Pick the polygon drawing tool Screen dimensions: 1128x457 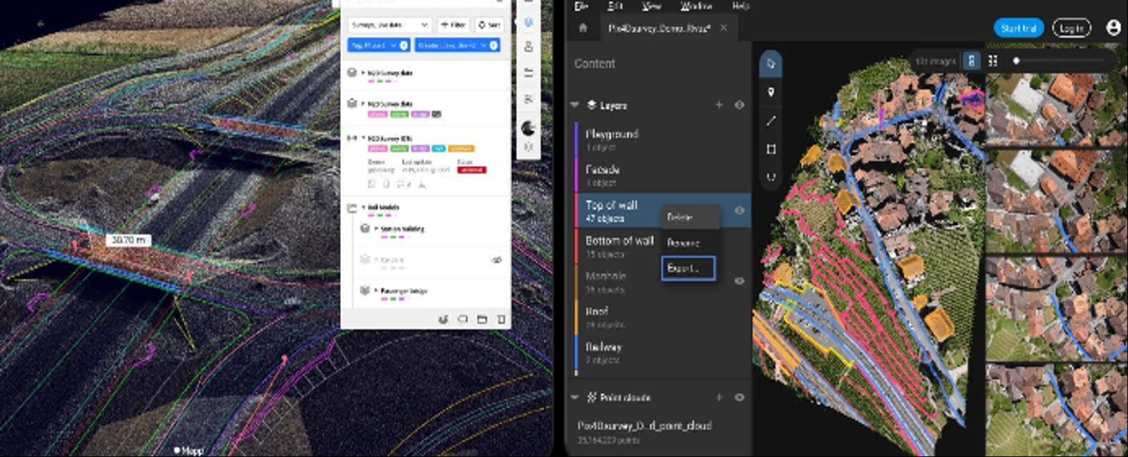(770, 149)
